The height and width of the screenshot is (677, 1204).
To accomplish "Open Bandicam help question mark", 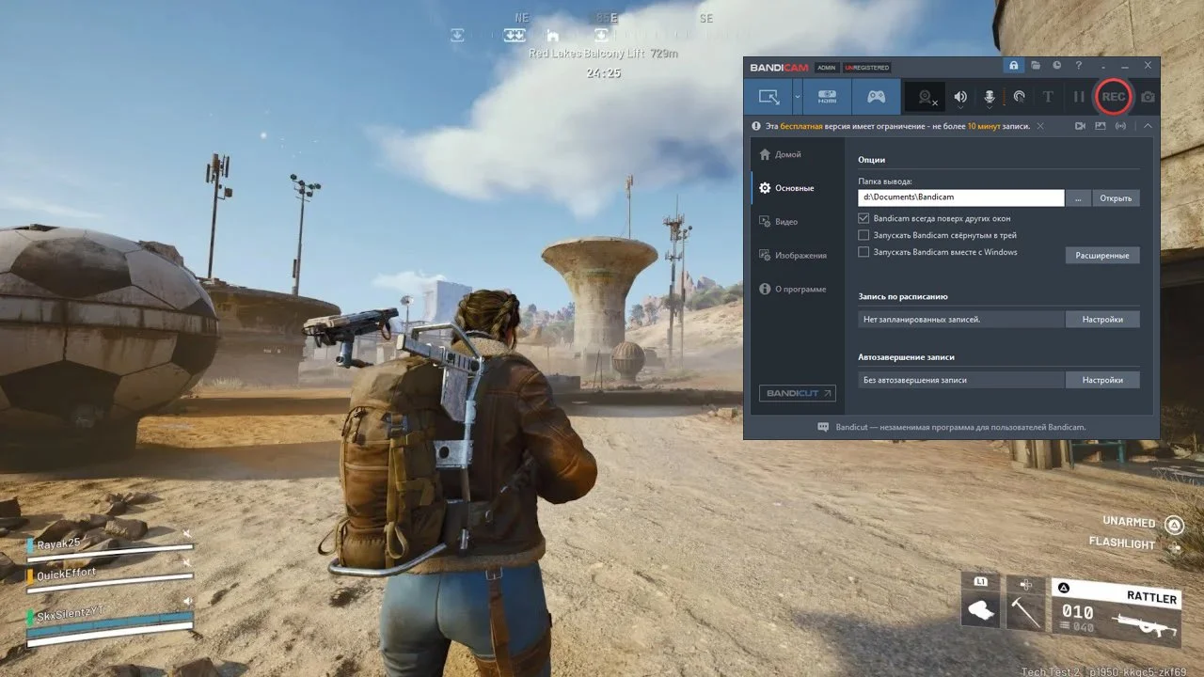I will tap(1079, 66).
